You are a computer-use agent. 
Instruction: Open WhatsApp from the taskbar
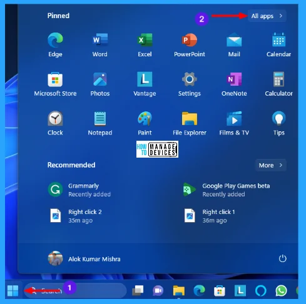pos(281,290)
